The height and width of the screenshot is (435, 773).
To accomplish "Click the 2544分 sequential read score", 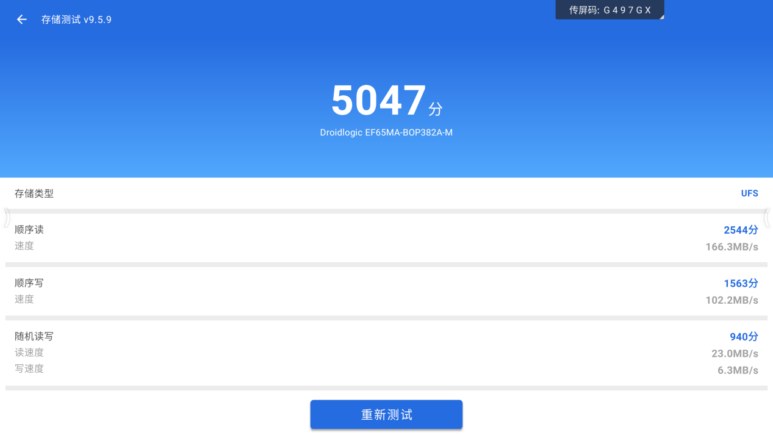I will (x=741, y=230).
